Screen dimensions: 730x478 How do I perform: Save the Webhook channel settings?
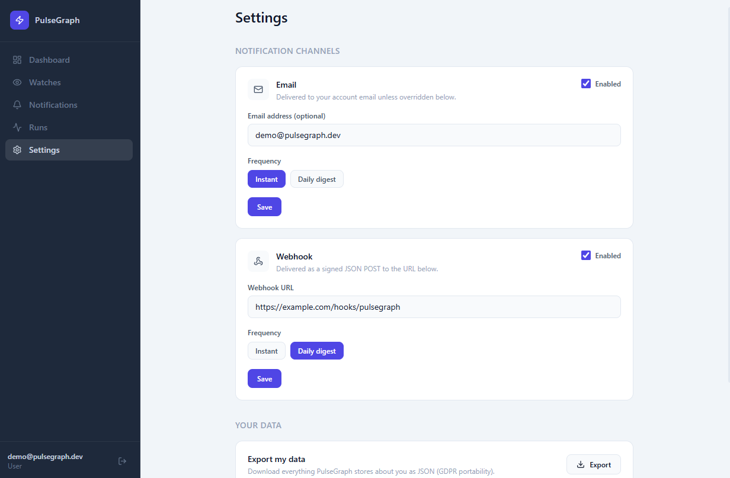[x=264, y=378]
